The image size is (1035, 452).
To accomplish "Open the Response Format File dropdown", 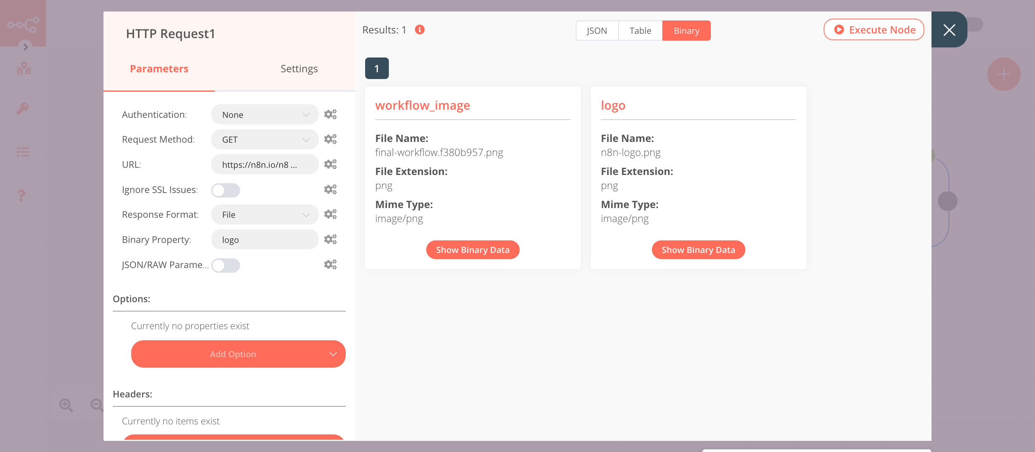I will (263, 215).
